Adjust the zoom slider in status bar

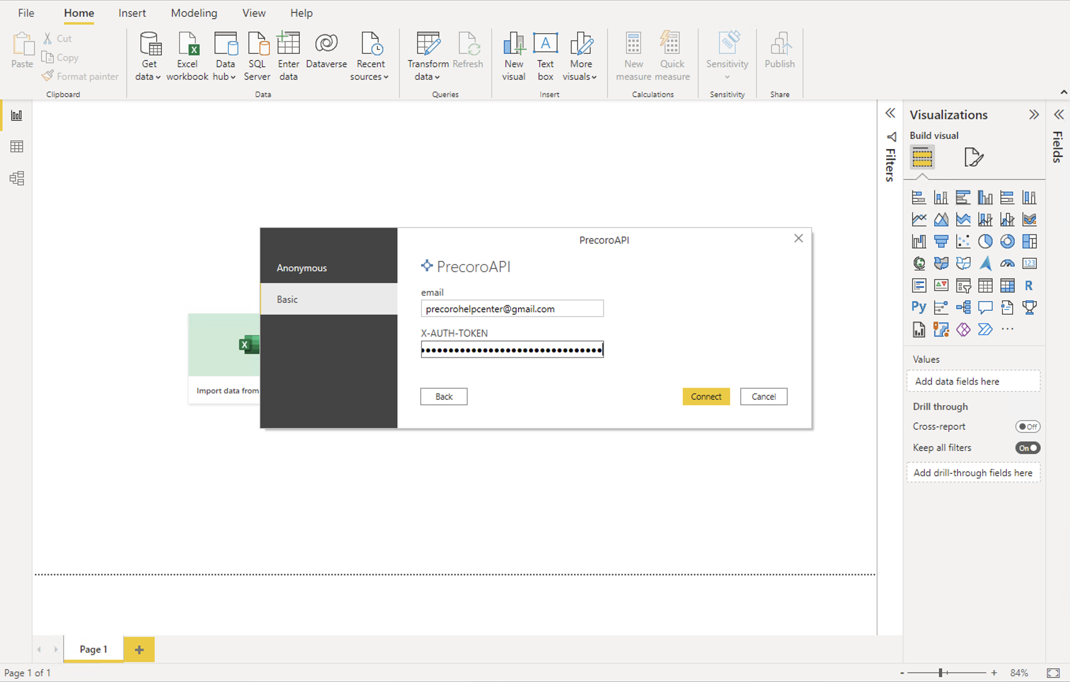(x=940, y=673)
